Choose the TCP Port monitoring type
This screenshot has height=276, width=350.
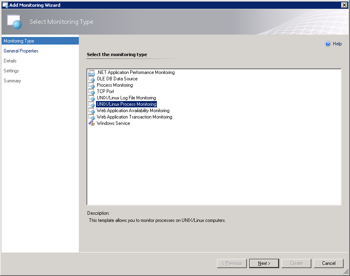[x=105, y=91]
